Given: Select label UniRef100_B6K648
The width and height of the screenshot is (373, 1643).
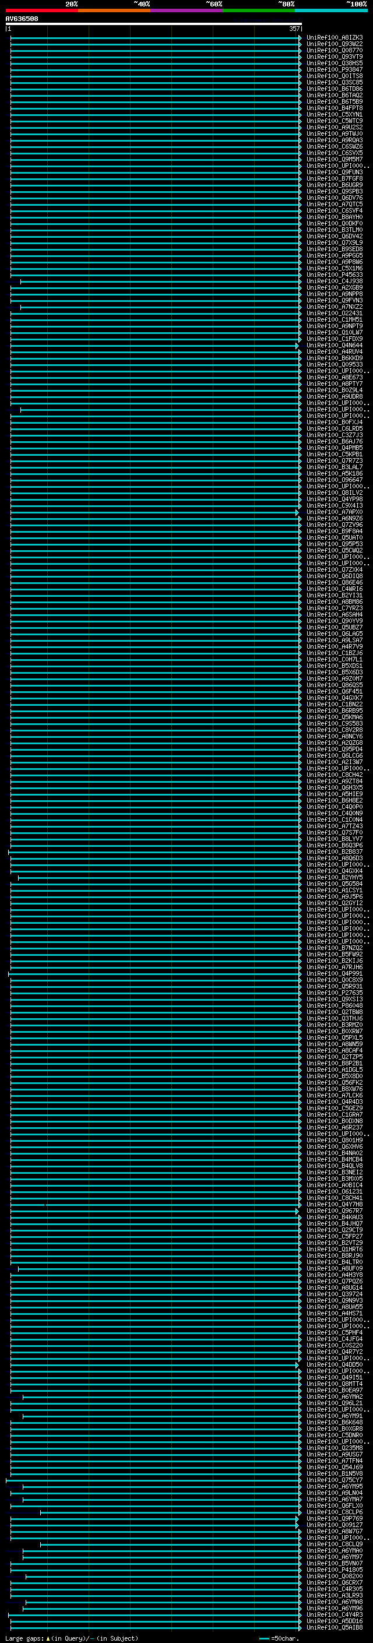Looking at the screenshot, I should tap(334, 1422).
